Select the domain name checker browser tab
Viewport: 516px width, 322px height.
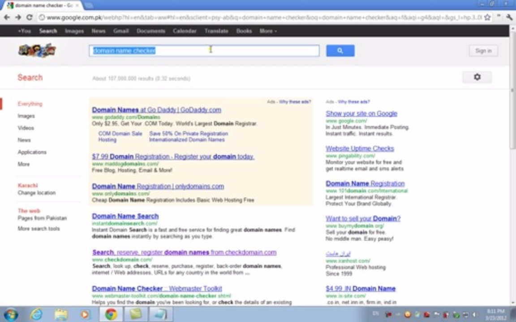(43, 5)
